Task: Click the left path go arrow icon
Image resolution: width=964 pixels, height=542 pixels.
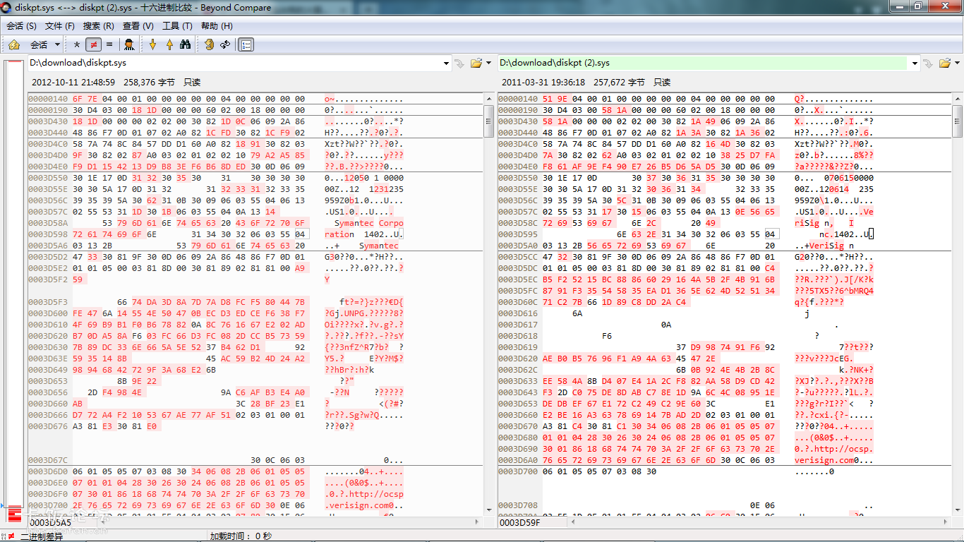Action: coord(459,64)
